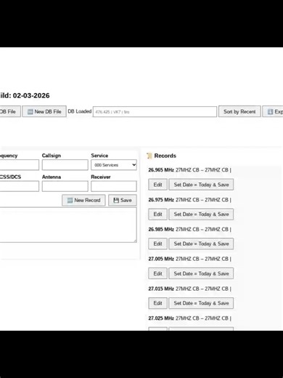
Task: Click the DB Loaded search field
Action: (x=155, y=112)
